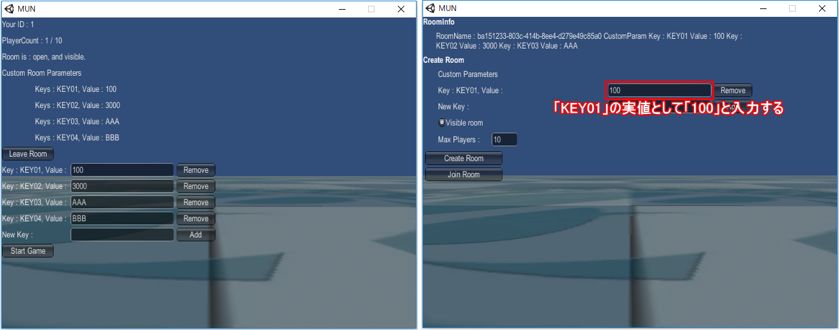Select 'Keys : KEY01, Value : 100' line
The width and height of the screenshot is (839, 330).
click(x=76, y=89)
